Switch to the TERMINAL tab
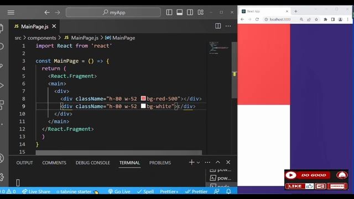Viewport: 354px width, 199px height. 129,163
